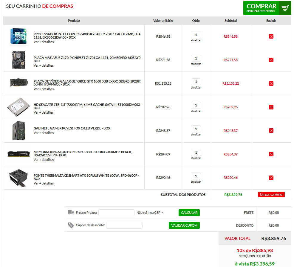Click the VALIDAR CUPOM button
The height and width of the screenshot is (267, 294).
click(x=184, y=225)
